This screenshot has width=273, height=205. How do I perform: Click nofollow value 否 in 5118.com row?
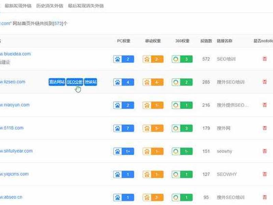tap(265, 128)
